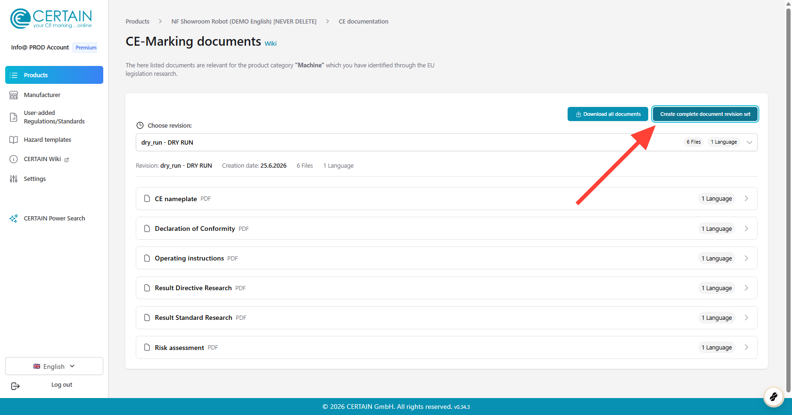Click the version number v0.34.3 in footer
The height and width of the screenshot is (415, 792).
point(462,407)
